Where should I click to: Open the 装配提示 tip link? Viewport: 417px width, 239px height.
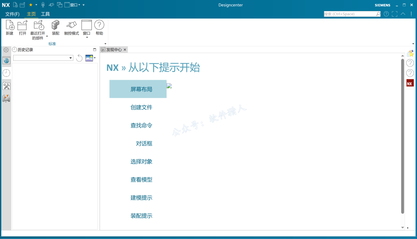pos(141,215)
